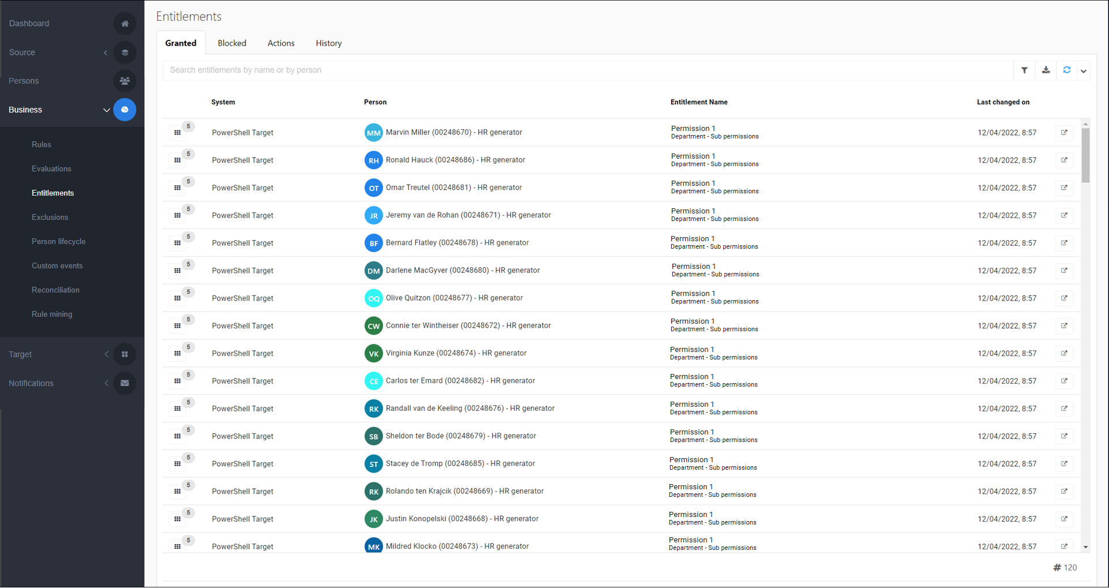Open the History tab

point(329,43)
